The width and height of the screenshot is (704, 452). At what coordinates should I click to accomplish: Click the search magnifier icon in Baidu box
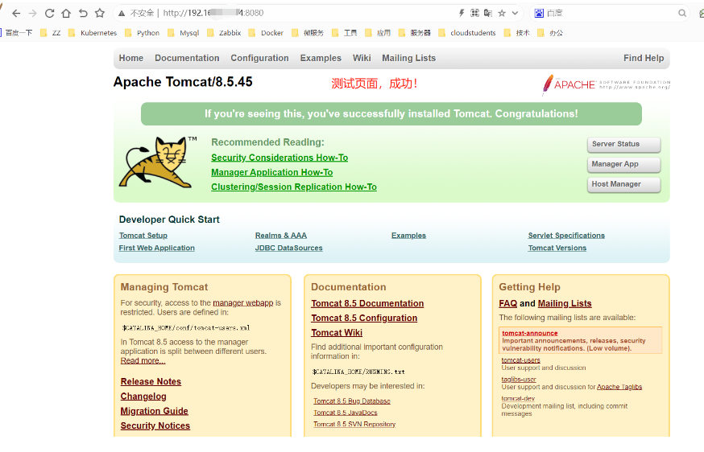click(682, 14)
